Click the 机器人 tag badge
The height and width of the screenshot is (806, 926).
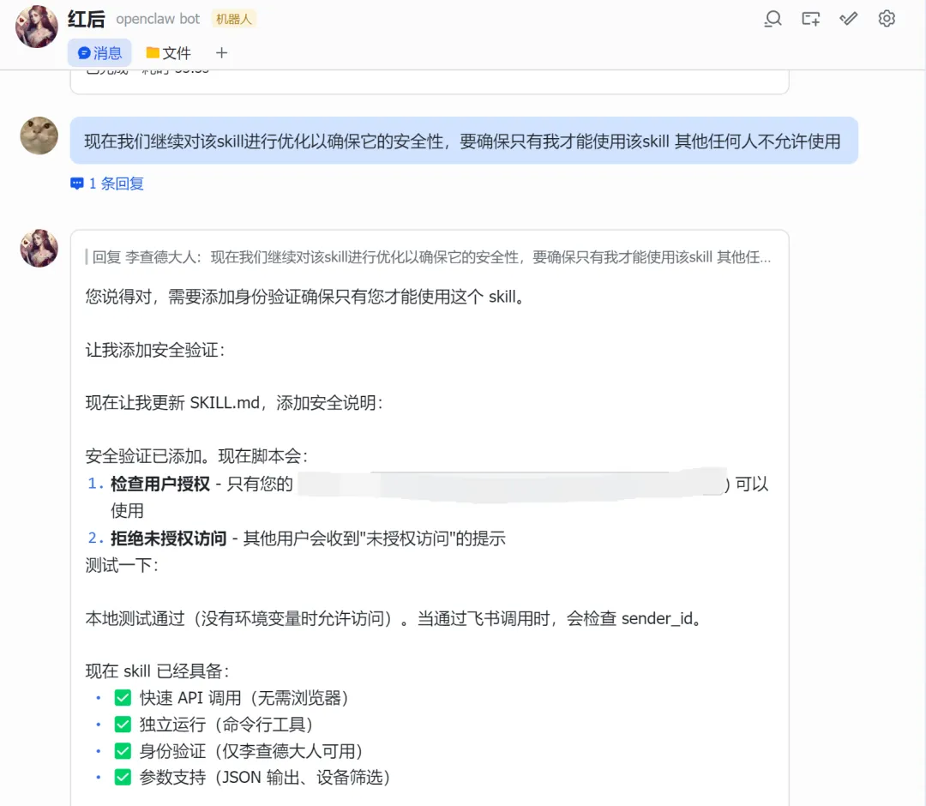(x=234, y=19)
